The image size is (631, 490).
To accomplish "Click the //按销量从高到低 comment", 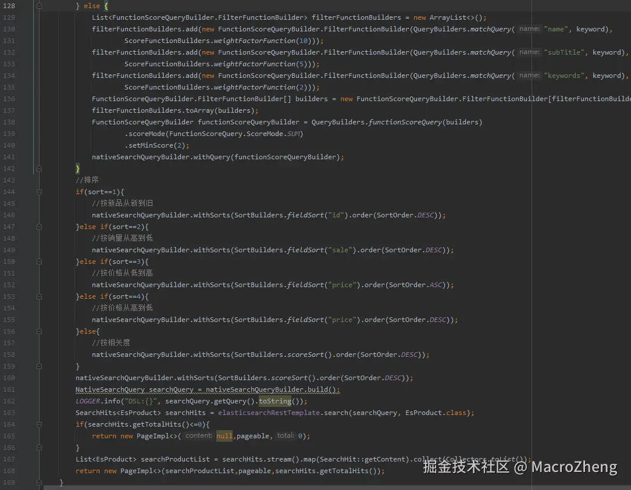I will coord(122,238).
